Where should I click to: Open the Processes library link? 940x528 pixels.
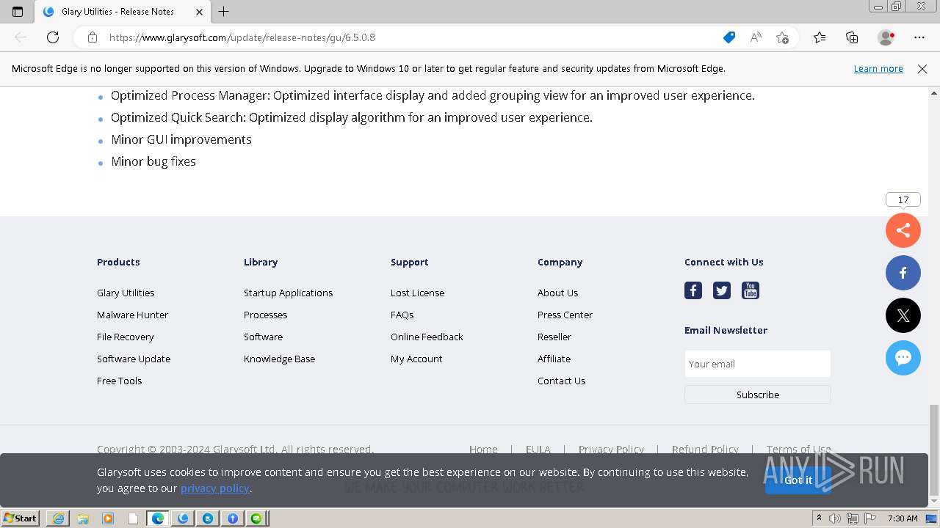(x=265, y=315)
